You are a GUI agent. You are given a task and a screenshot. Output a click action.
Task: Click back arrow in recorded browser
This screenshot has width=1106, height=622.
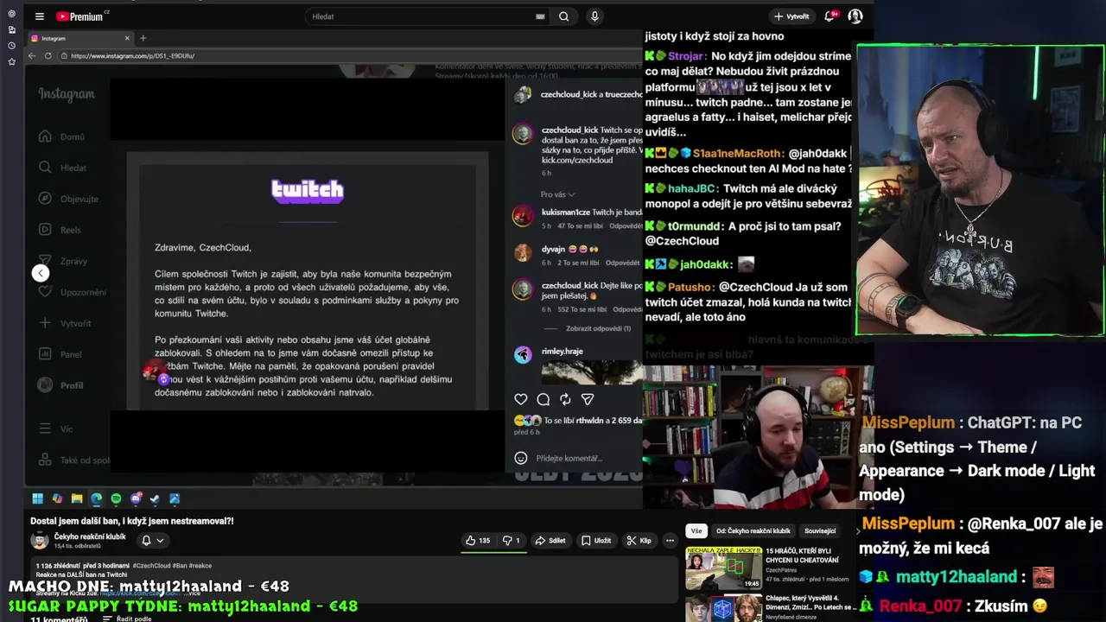tap(32, 55)
